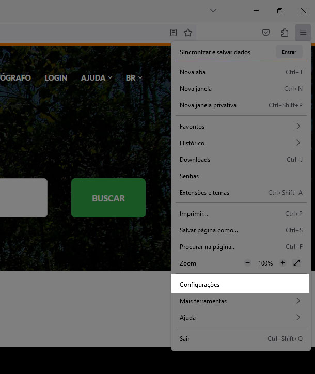Choose Procurar na página...
The height and width of the screenshot is (374, 315).
241,246
